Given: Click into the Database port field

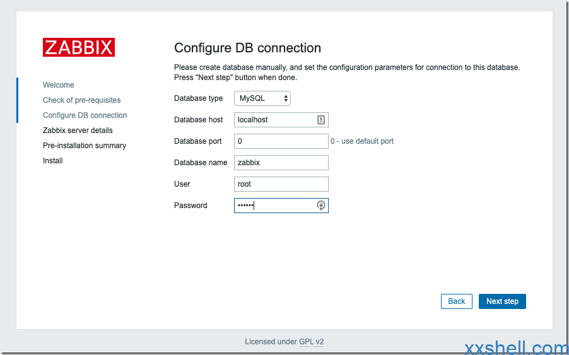Looking at the screenshot, I should coord(281,141).
